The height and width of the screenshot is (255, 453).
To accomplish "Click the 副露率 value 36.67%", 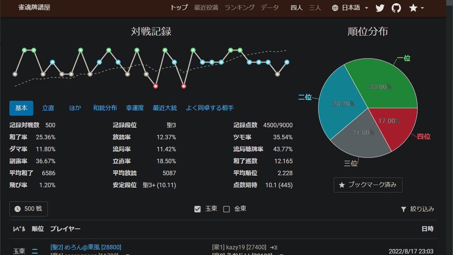I will (46, 161).
